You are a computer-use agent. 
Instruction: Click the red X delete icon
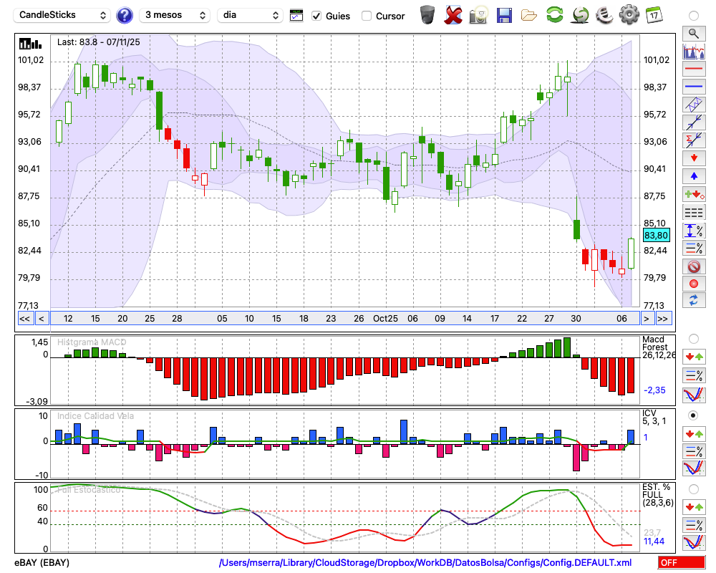[453, 15]
